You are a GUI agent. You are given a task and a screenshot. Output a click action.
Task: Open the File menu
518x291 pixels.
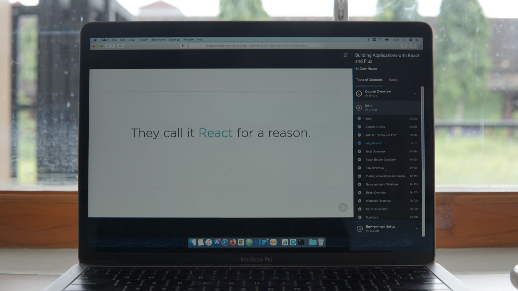pos(114,40)
